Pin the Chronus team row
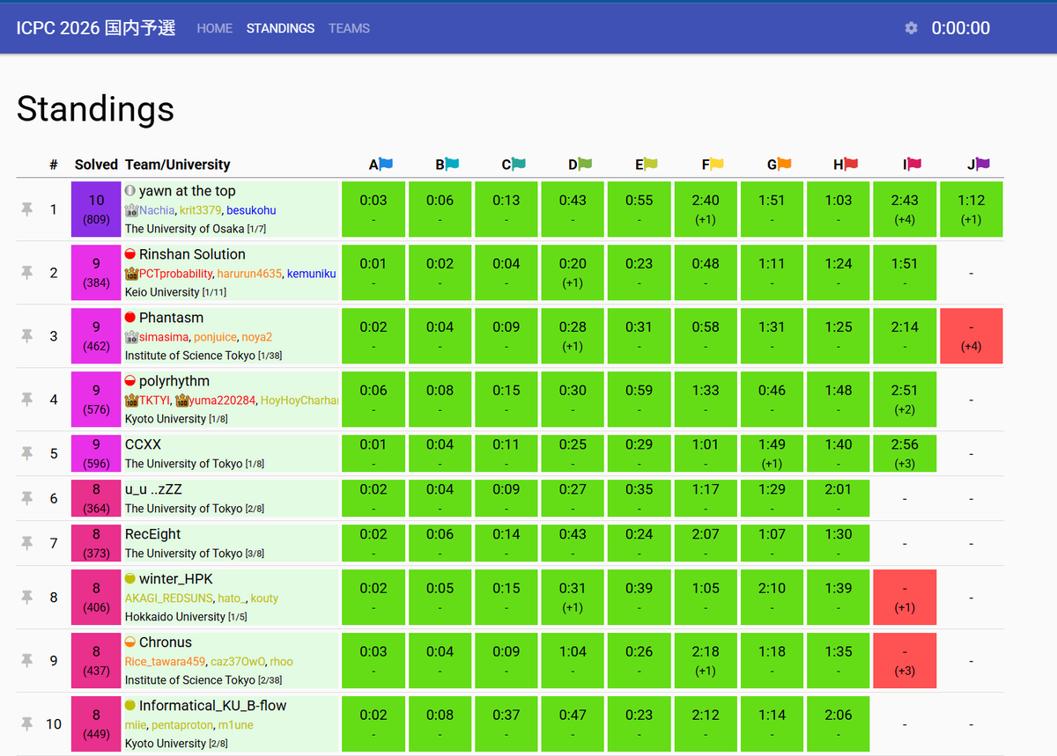This screenshot has width=1057, height=756. point(27,661)
